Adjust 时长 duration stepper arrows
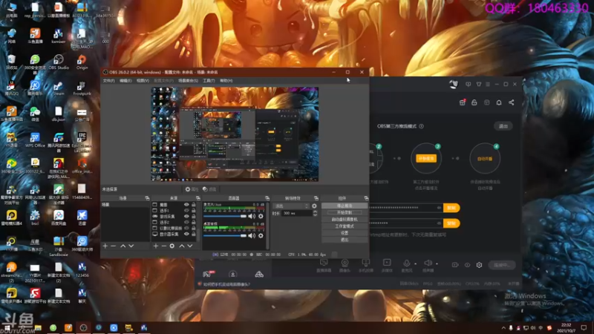 [315, 214]
